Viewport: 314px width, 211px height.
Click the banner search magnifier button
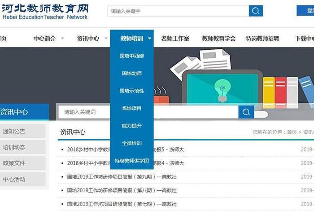[x=246, y=112]
